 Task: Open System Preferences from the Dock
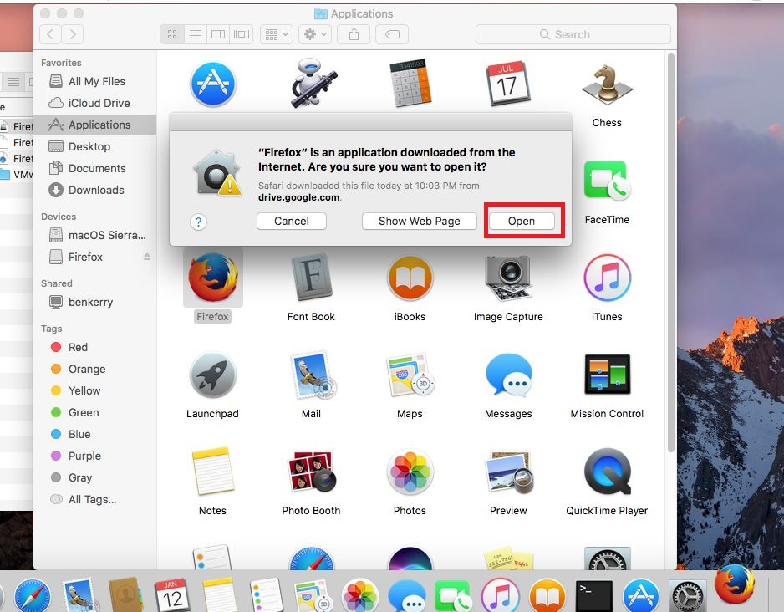pyautogui.click(x=687, y=595)
